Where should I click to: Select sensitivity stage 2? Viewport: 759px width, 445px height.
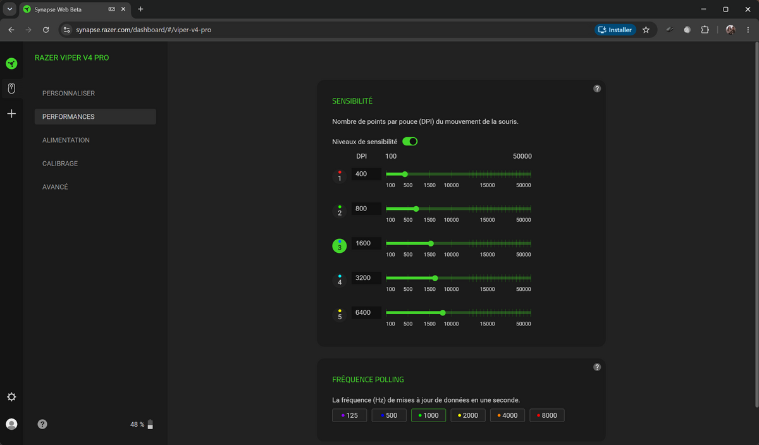(x=340, y=210)
